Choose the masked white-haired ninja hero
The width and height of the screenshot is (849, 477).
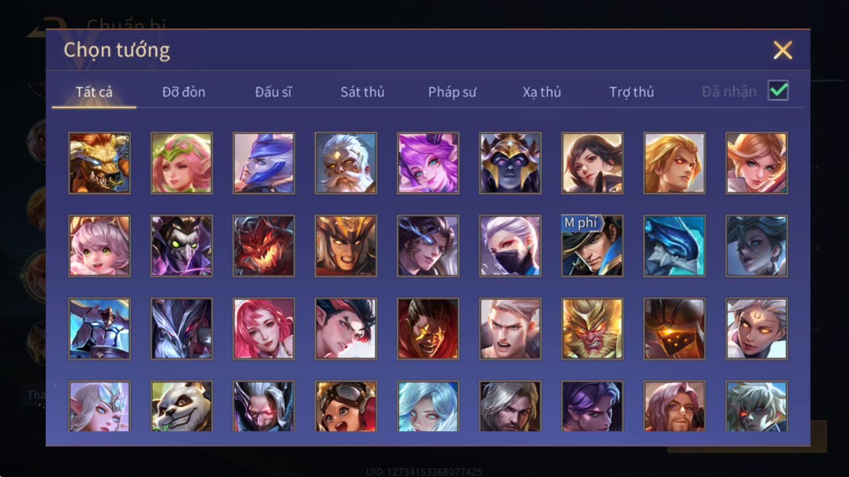[x=510, y=246]
